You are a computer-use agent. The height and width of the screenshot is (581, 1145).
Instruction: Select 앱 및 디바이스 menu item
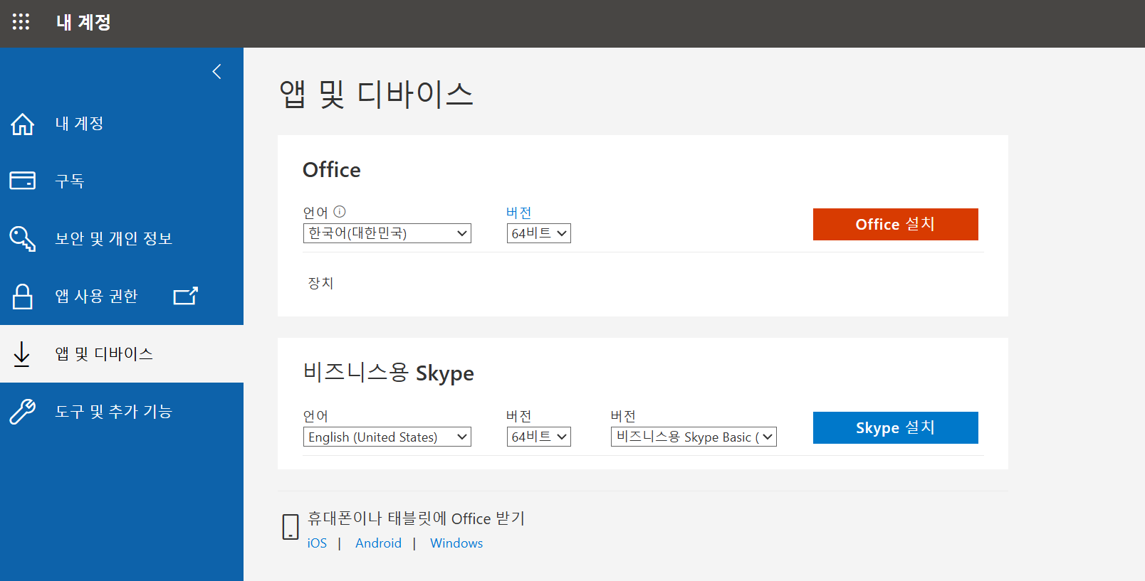click(122, 353)
